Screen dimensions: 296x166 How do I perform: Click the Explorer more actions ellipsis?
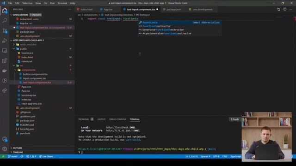click(x=70, y=9)
